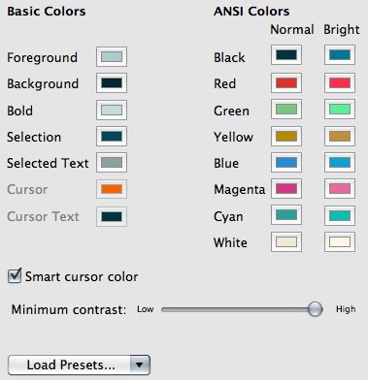Open the orange Cursor color swatch

[112, 189]
